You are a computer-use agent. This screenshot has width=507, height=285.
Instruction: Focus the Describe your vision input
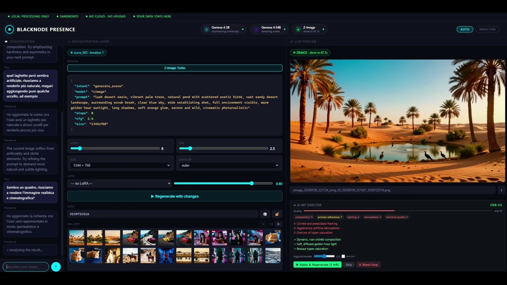tap(26, 267)
